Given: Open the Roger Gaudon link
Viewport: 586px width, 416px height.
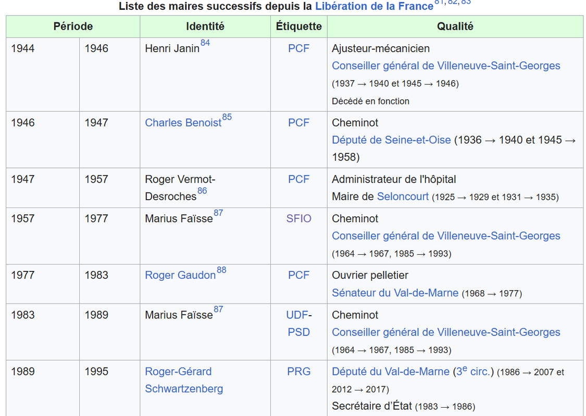Looking at the screenshot, I should (180, 276).
